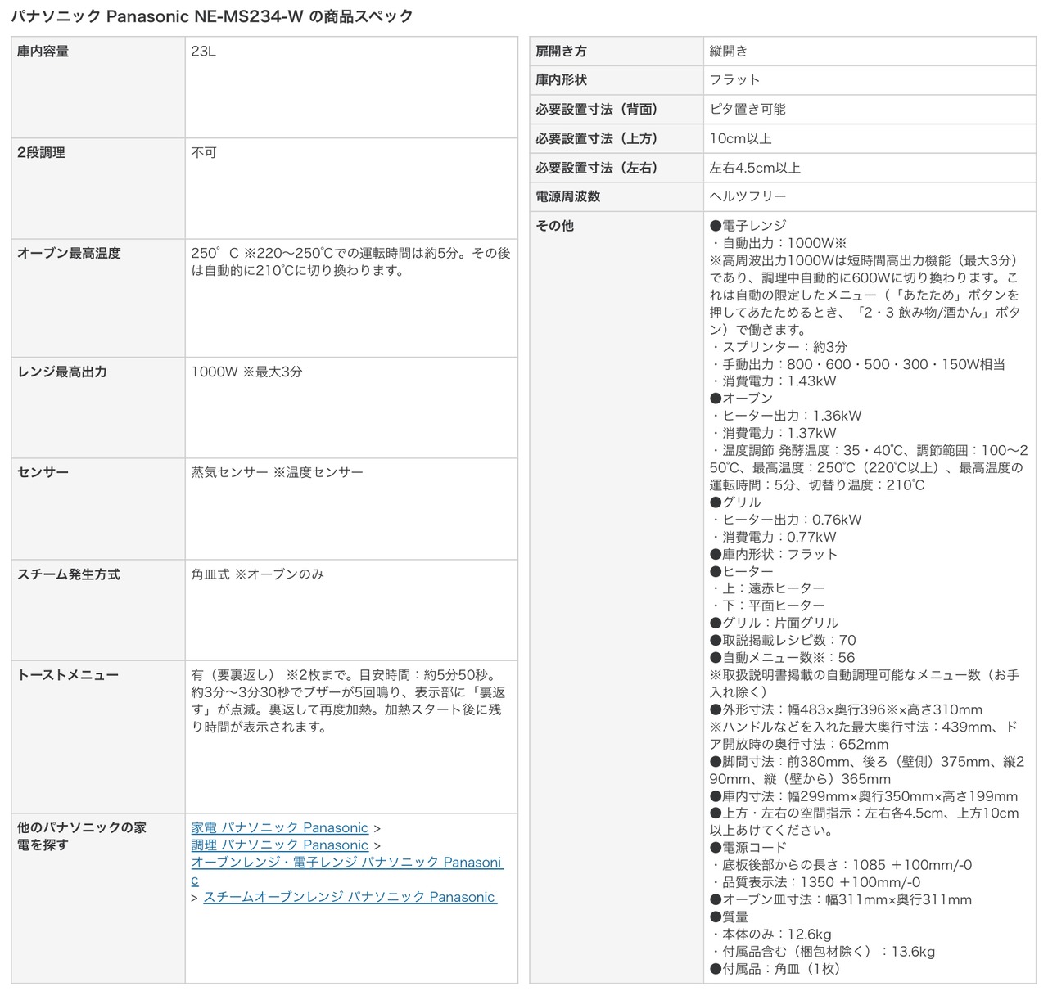Click the 250°C oven temperature description
1048x991 pixels.
coord(350,262)
